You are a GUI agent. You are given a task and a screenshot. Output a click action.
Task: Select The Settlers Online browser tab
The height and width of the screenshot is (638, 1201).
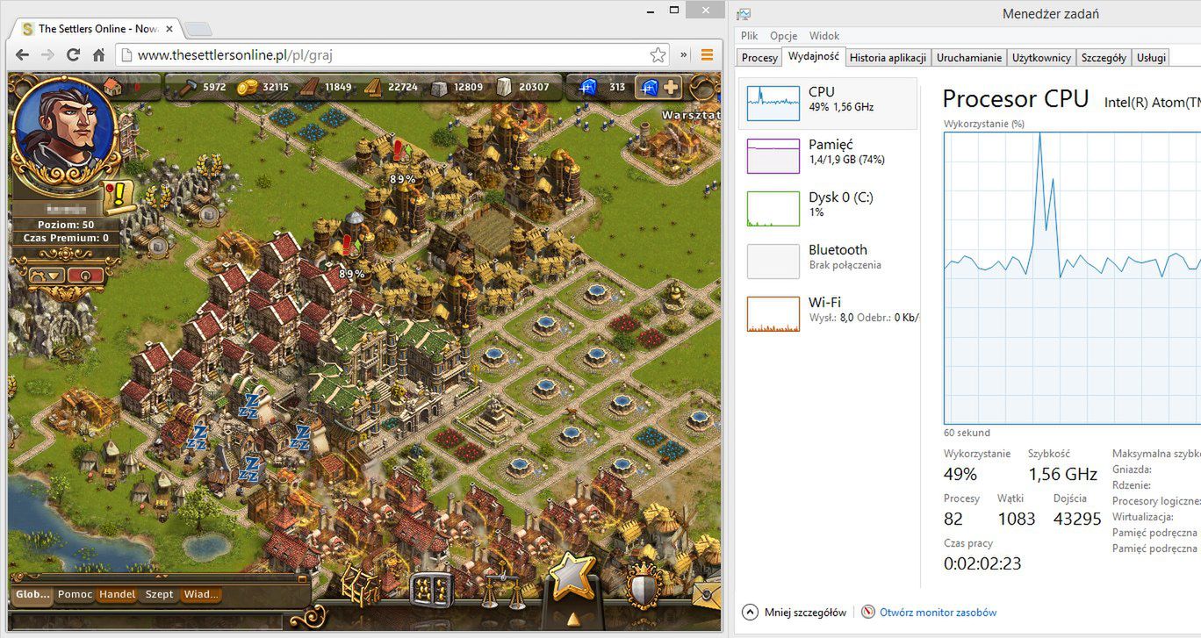point(94,29)
